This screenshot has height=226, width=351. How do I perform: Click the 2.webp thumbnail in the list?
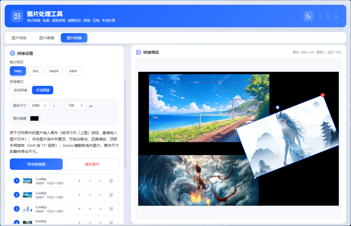tap(28, 195)
